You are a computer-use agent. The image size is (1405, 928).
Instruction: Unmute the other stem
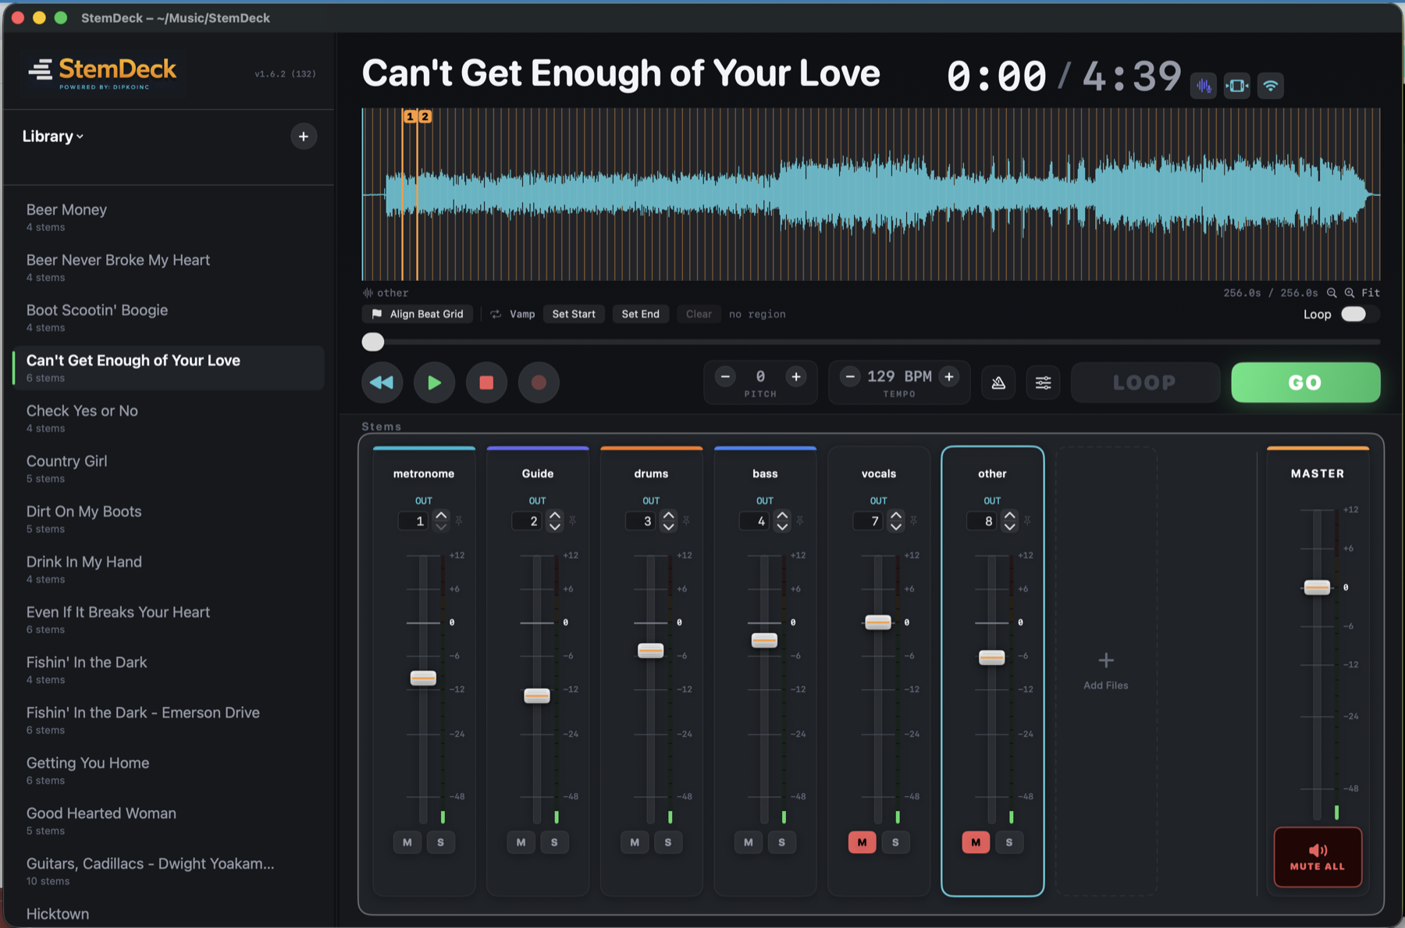click(976, 842)
